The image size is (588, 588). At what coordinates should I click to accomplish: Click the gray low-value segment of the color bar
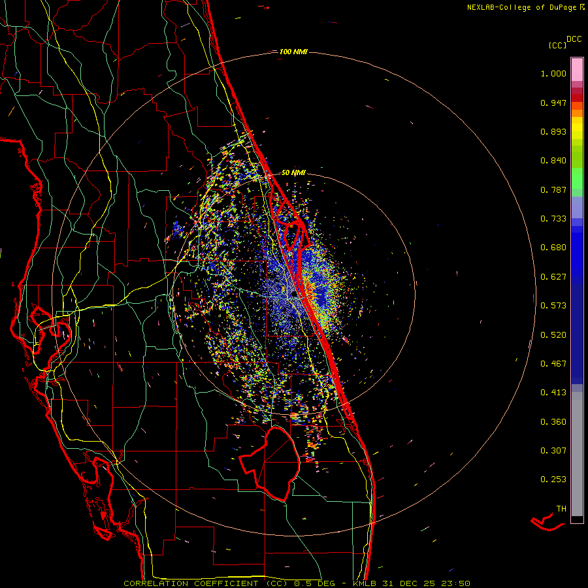point(577,454)
